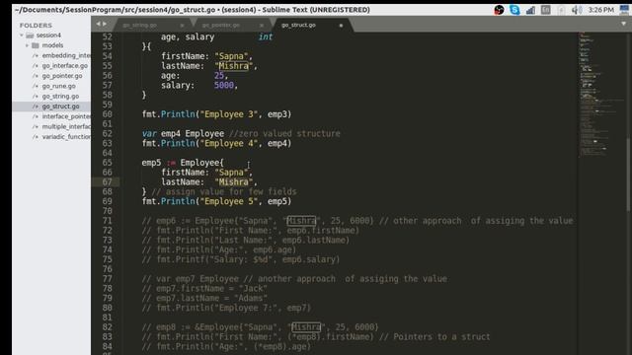Viewport: 632px width, 355px height.
Task: Open the OBS tray icon
Action: click(499, 10)
